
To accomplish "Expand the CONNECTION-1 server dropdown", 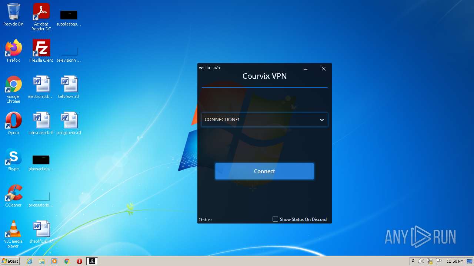I will click(x=265, y=120).
